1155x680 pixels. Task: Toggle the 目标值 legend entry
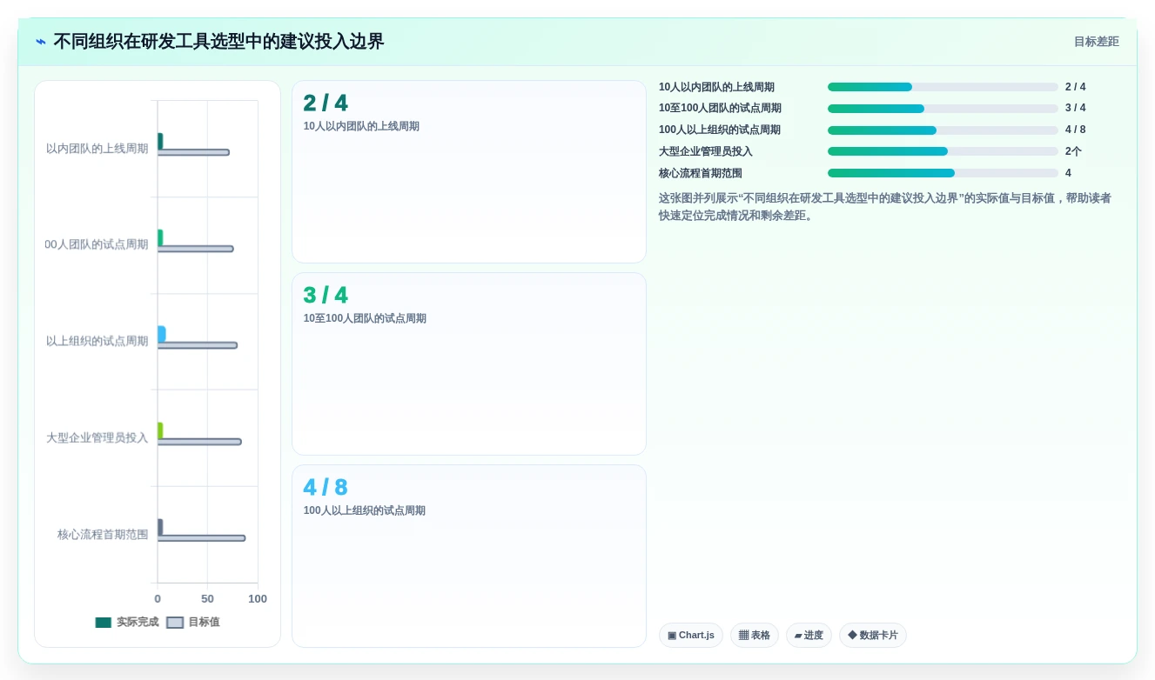193,623
